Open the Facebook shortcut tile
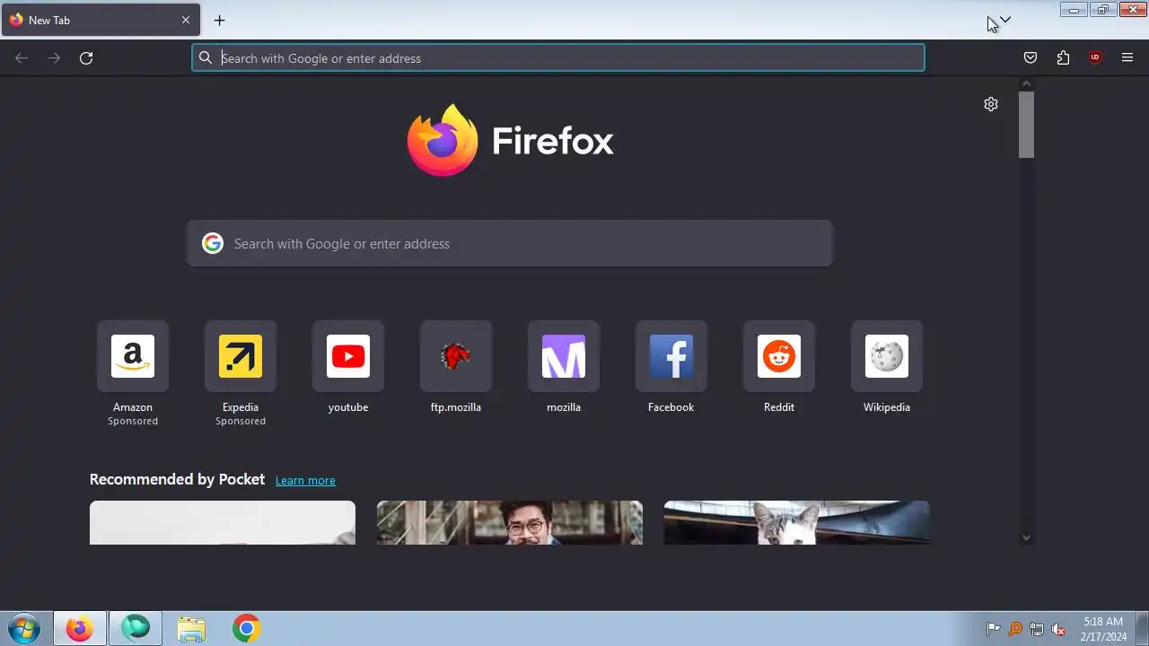The image size is (1149, 646). (x=671, y=356)
